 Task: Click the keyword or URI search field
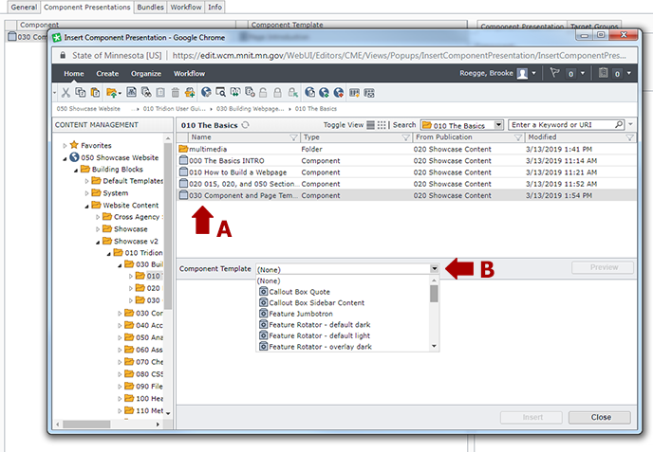point(566,125)
